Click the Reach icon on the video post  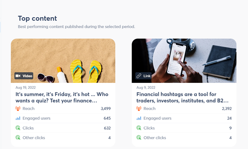pos(18,109)
